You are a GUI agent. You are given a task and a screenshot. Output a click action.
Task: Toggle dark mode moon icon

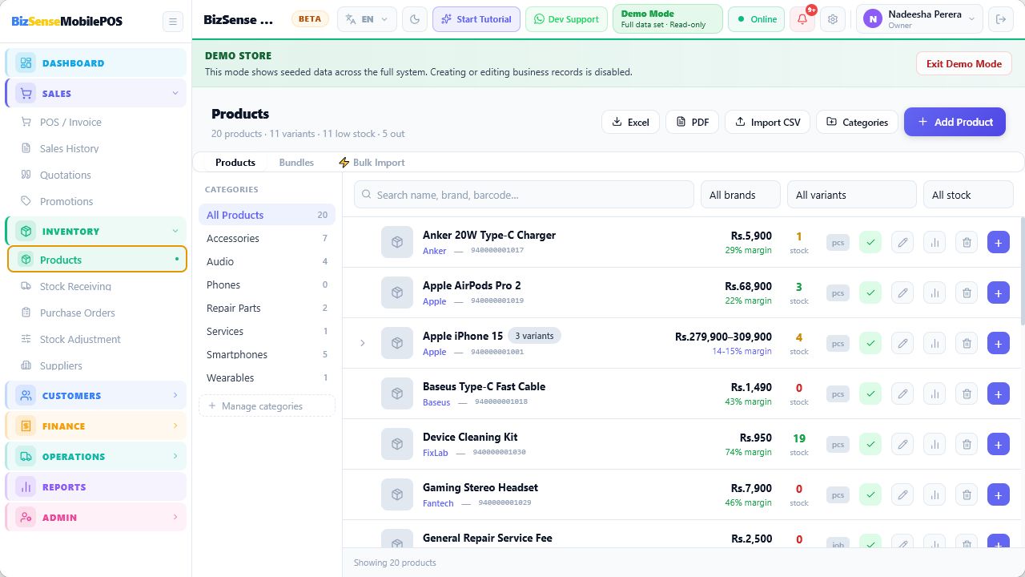[x=415, y=19]
